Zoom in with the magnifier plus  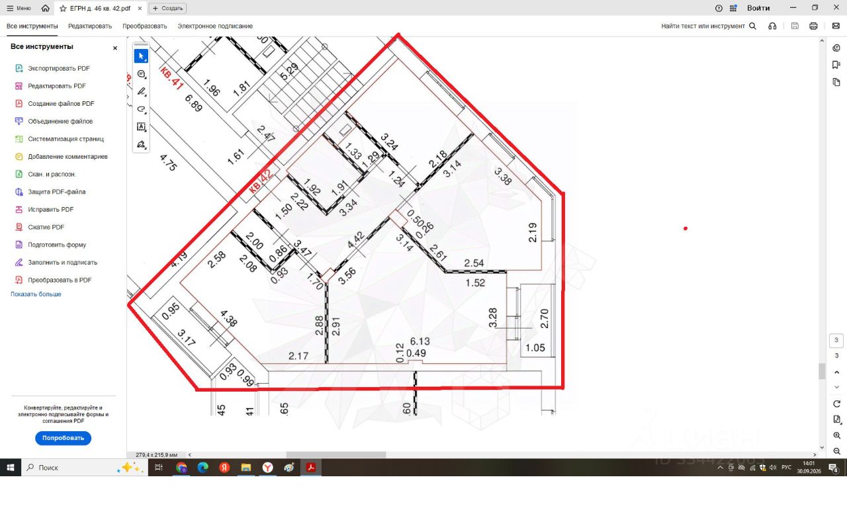(x=836, y=435)
